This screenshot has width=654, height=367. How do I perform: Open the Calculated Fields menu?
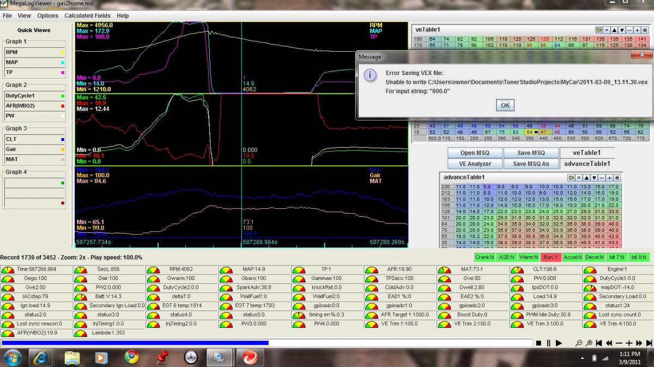[x=87, y=16]
